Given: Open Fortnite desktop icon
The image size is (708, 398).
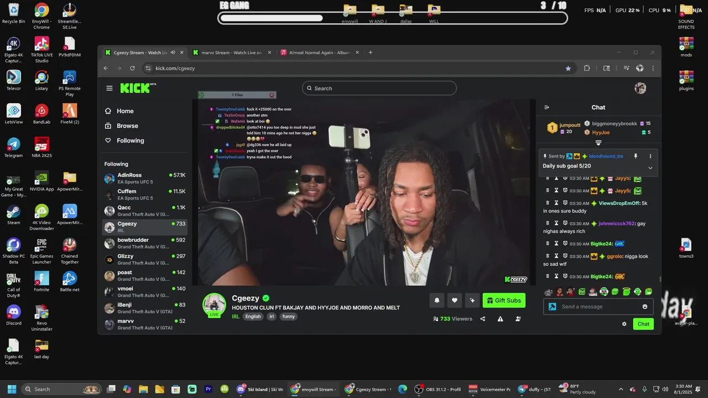Looking at the screenshot, I should 41,281.
